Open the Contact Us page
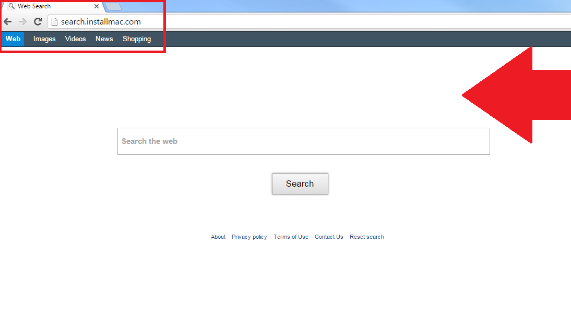Image resolution: width=571 pixels, height=329 pixels. tap(329, 237)
